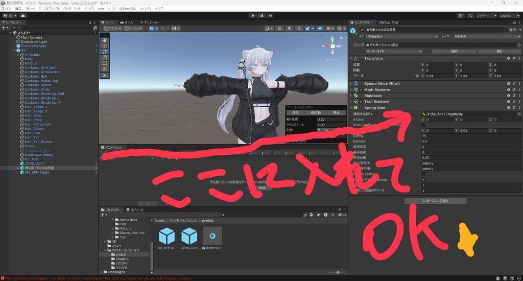Toggle the Static checkbox
The height and width of the screenshot is (281, 523).
pyautogui.click(x=506, y=30)
